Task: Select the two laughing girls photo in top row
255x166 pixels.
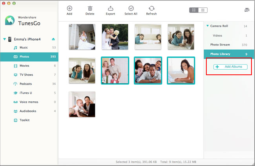Action: pos(181,37)
